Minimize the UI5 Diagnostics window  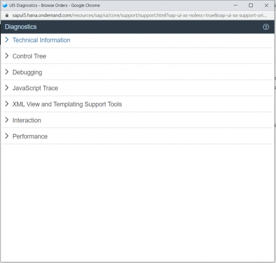click(236, 5)
